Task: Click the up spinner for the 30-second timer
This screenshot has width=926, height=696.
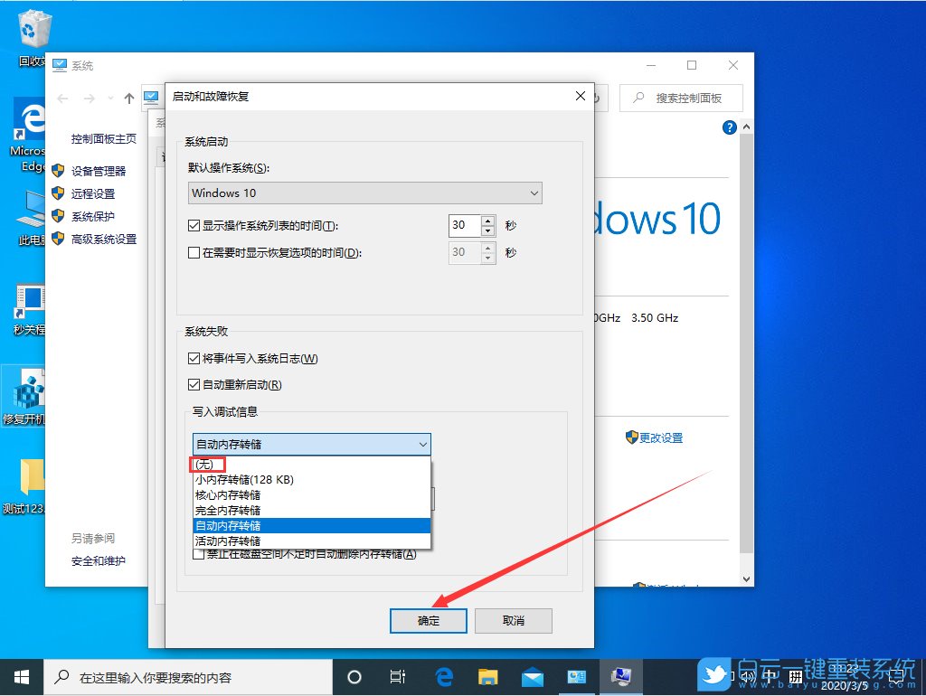Action: (487, 221)
